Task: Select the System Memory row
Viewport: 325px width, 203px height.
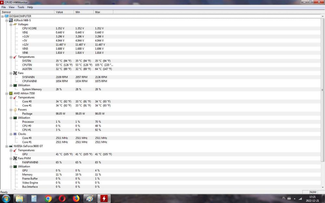Action: (x=161, y=89)
